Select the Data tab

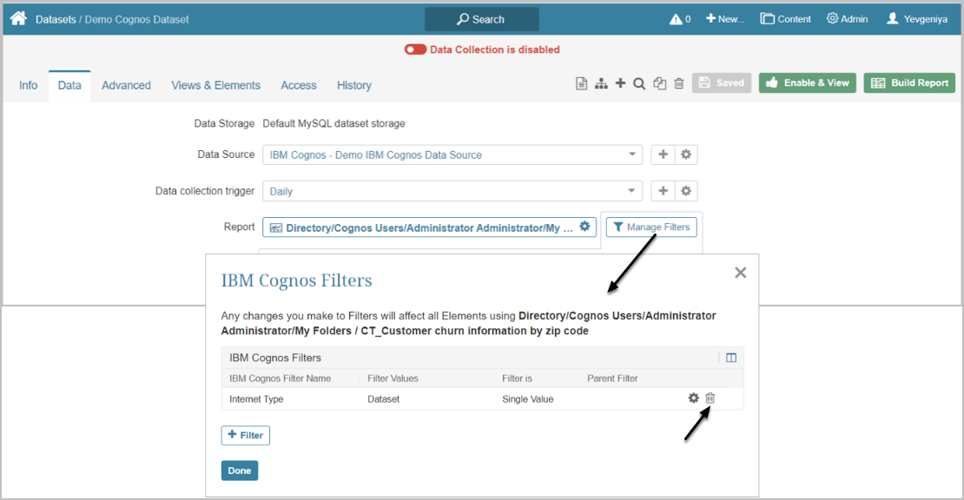coord(69,85)
